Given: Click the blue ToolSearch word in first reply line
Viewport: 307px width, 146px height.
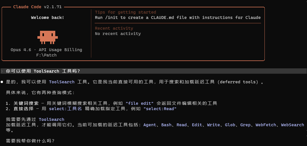Looking at the screenshot, I should click(62, 82).
